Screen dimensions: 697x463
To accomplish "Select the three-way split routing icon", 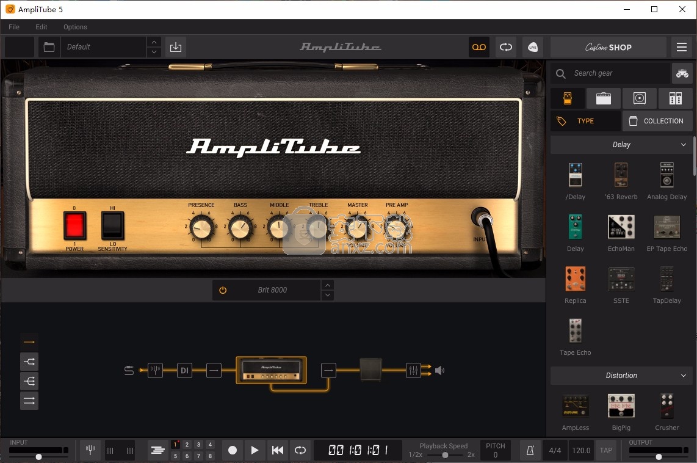I will (29, 381).
